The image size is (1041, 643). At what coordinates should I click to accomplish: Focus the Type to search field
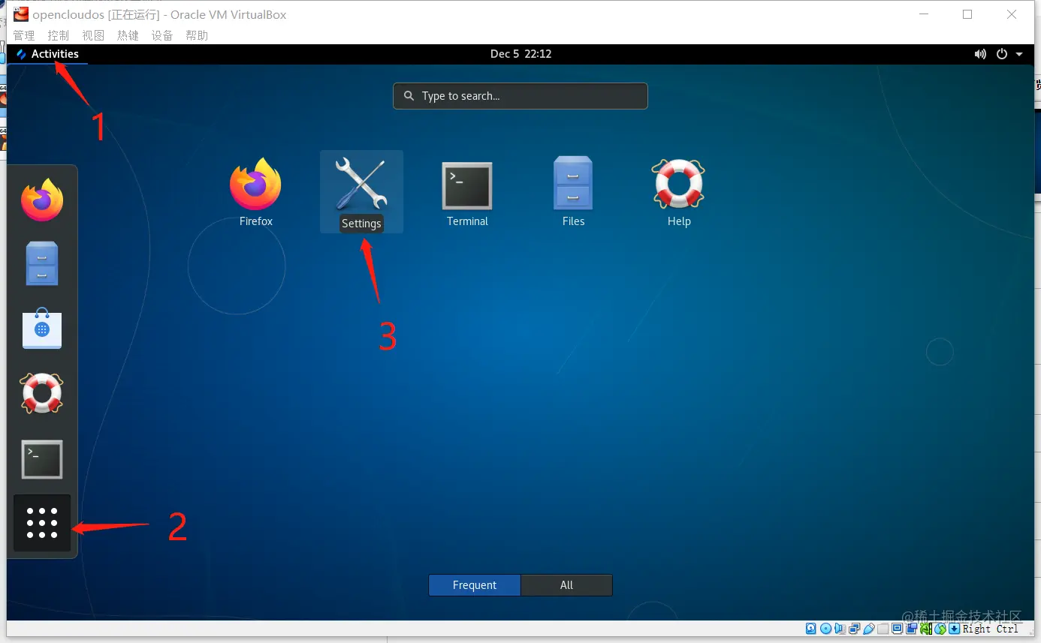520,96
